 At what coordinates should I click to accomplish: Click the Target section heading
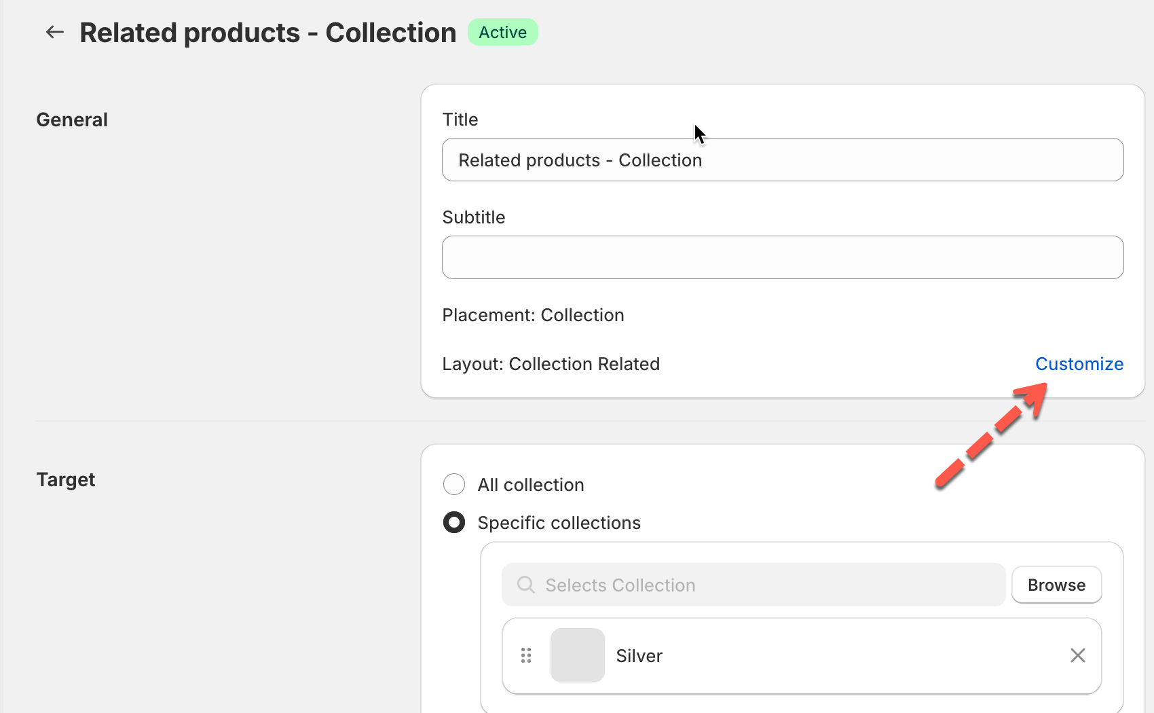coord(66,479)
